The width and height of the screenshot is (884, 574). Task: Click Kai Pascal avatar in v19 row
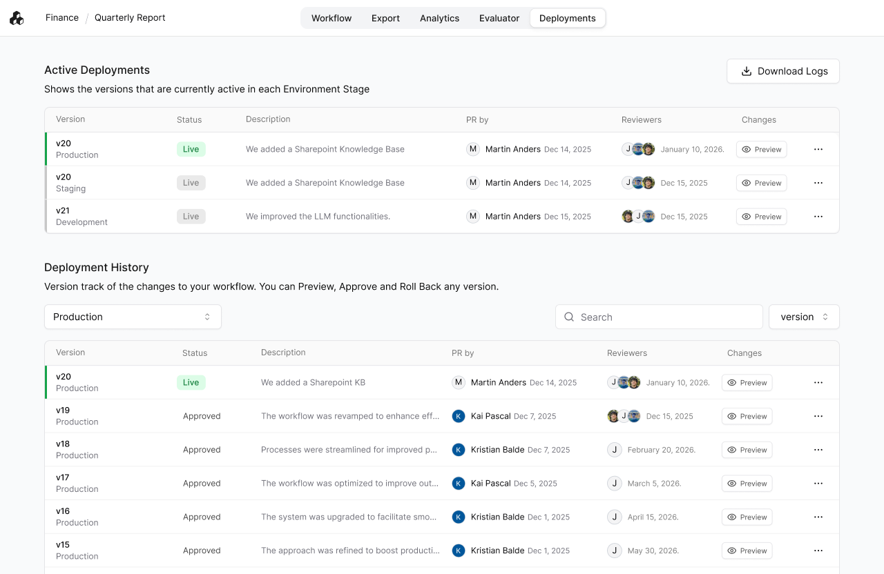pyautogui.click(x=459, y=416)
